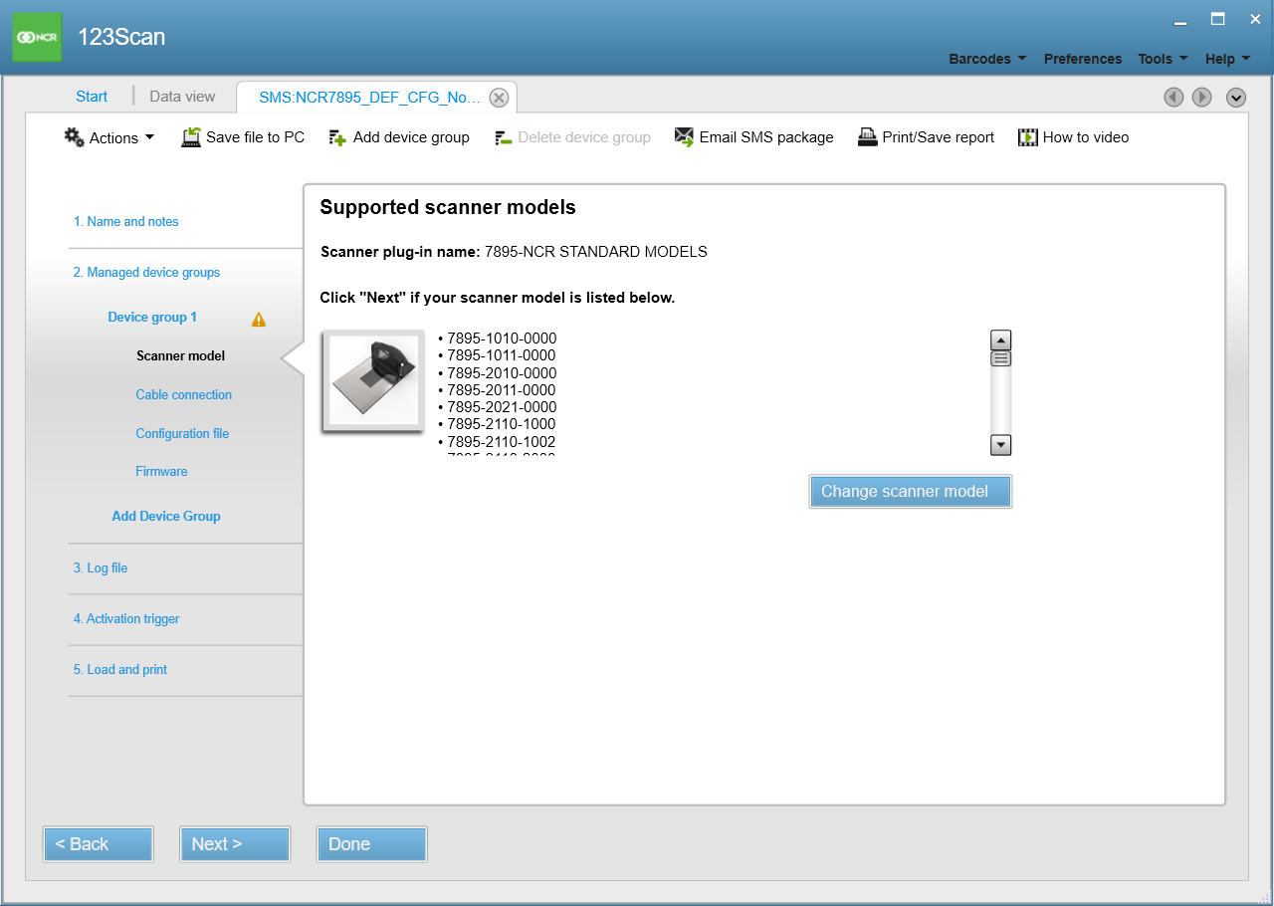The image size is (1274, 906).
Task: Click plug-in name 7895-NCR STANDARD MODELS
Action: tap(596, 252)
